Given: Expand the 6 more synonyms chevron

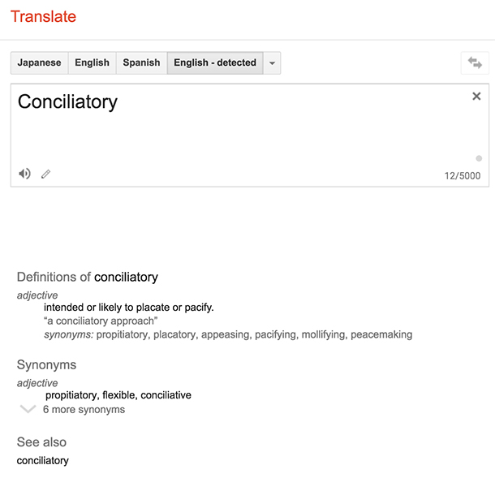Looking at the screenshot, I should (28, 409).
